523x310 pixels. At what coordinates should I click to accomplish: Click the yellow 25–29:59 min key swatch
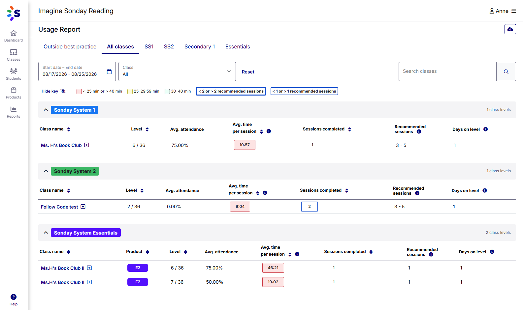(130, 92)
